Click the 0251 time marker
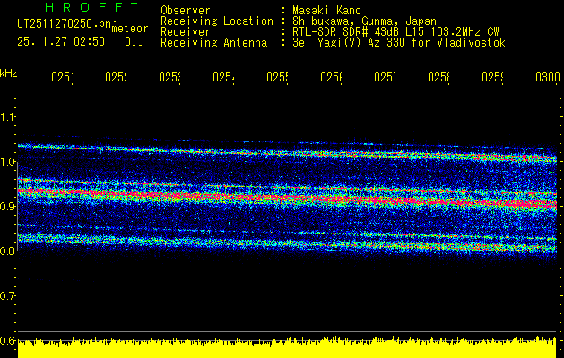 (x=62, y=77)
